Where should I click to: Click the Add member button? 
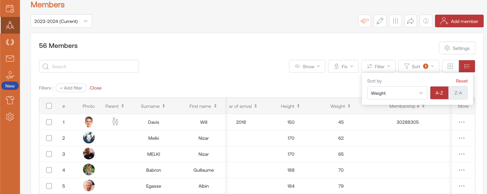tap(459, 21)
